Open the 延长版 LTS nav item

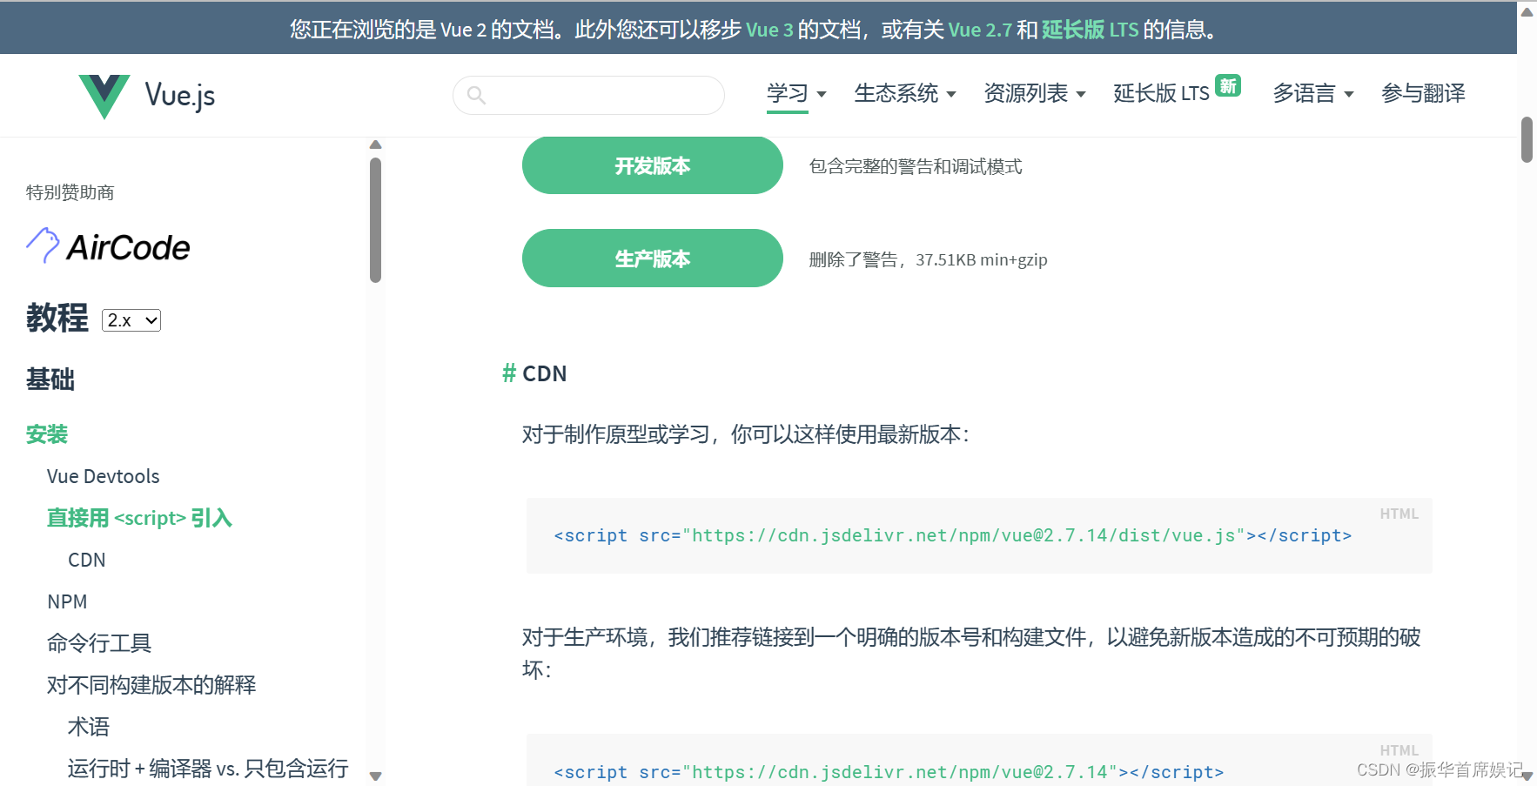click(x=1161, y=93)
